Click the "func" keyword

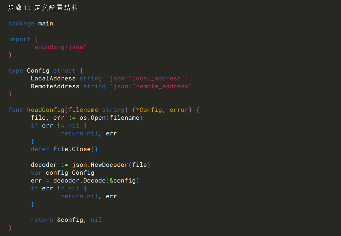pyautogui.click(x=15, y=110)
